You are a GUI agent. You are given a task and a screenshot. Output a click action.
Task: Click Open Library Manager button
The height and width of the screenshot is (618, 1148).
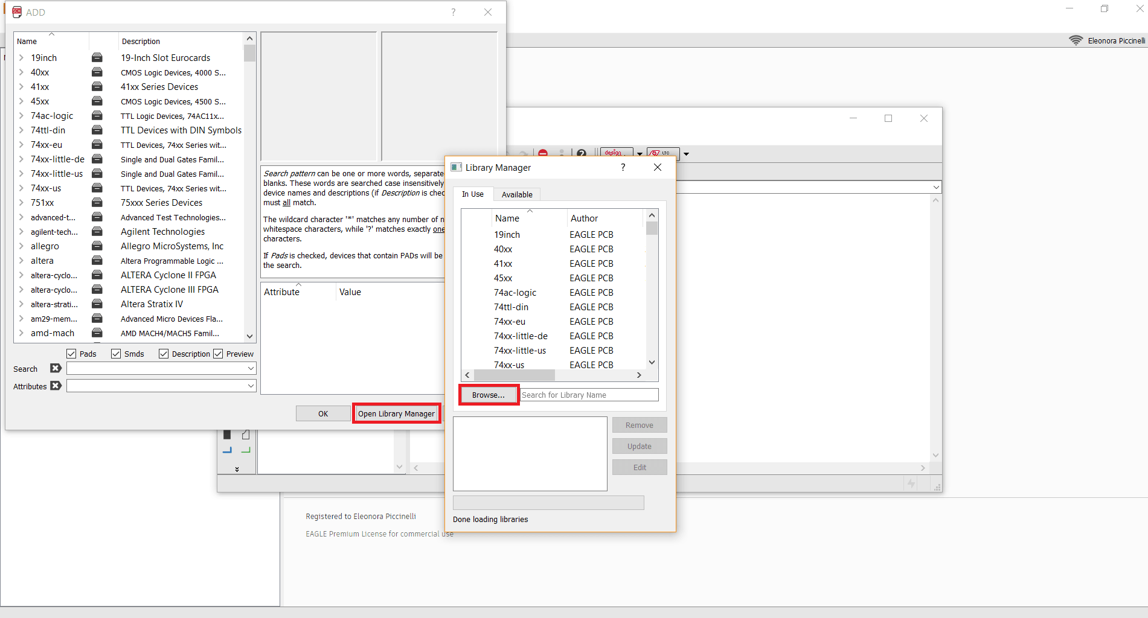click(x=396, y=413)
